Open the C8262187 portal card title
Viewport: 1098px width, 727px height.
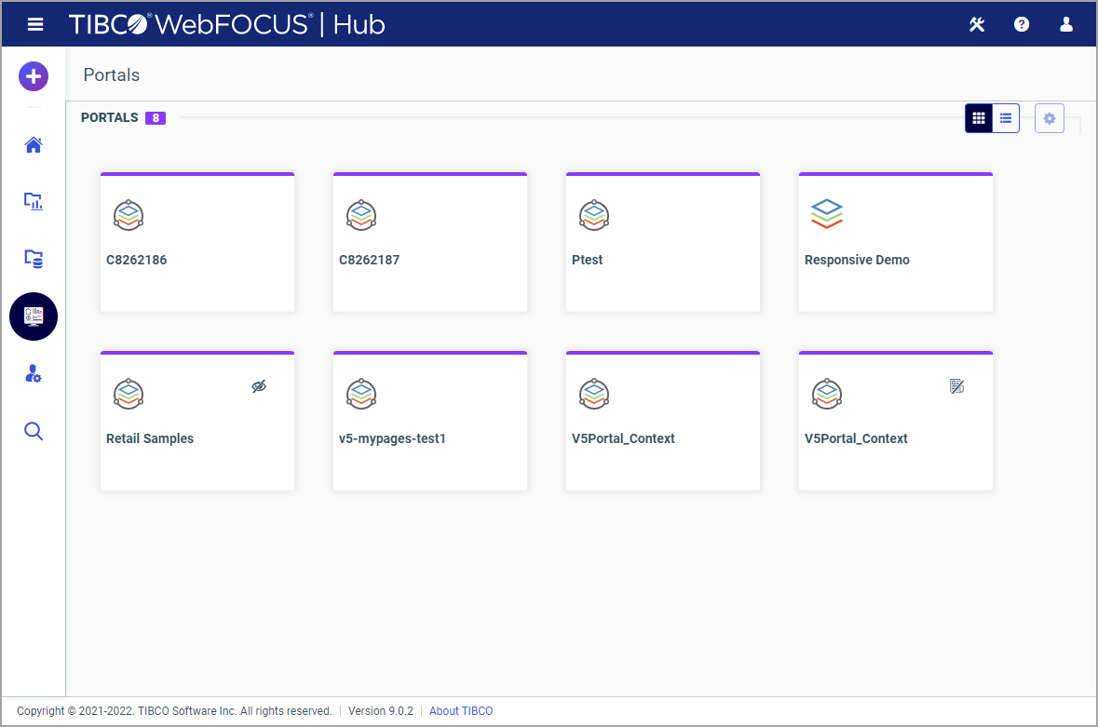point(369,260)
